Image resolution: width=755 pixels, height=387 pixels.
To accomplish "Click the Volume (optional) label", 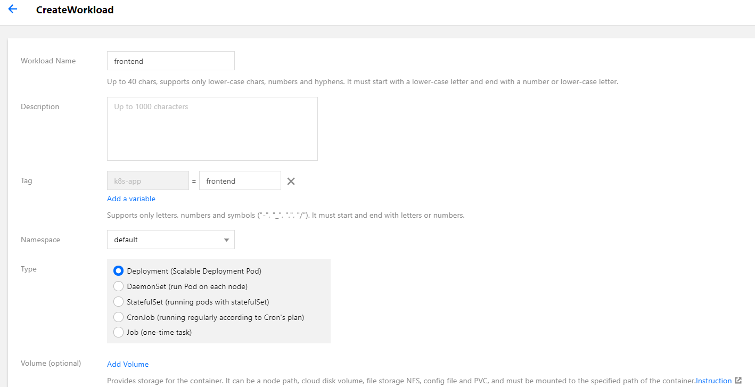I will [x=51, y=364].
